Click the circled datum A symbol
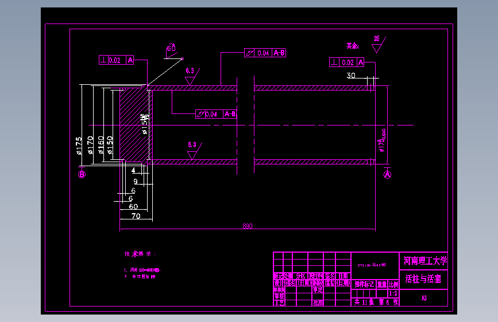Screen dimensions: 498x322 (x=388, y=175)
